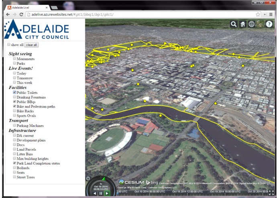
Task: Click the Facilities heading
Action: point(18,87)
